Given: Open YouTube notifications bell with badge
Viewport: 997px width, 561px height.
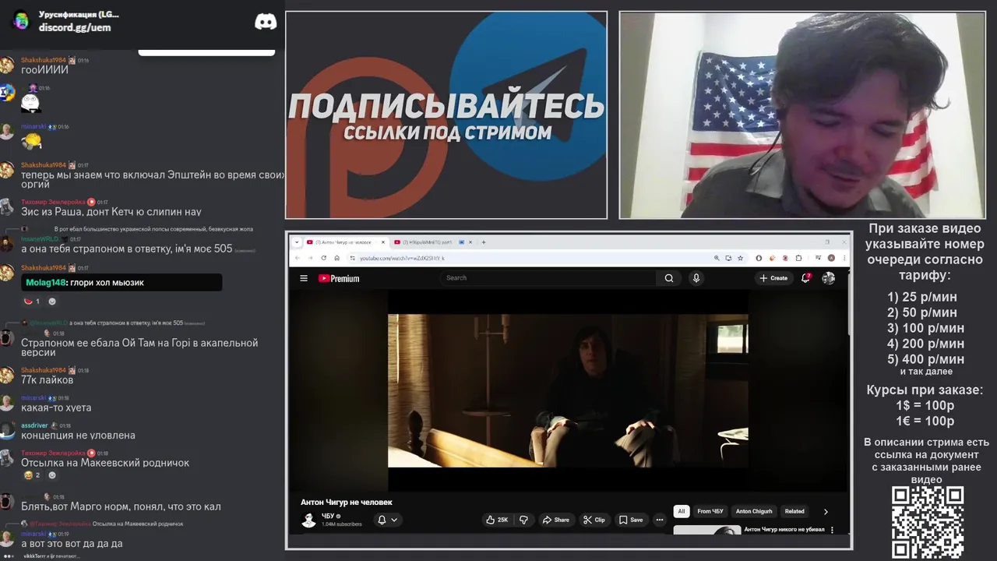Looking at the screenshot, I should coord(806,278).
